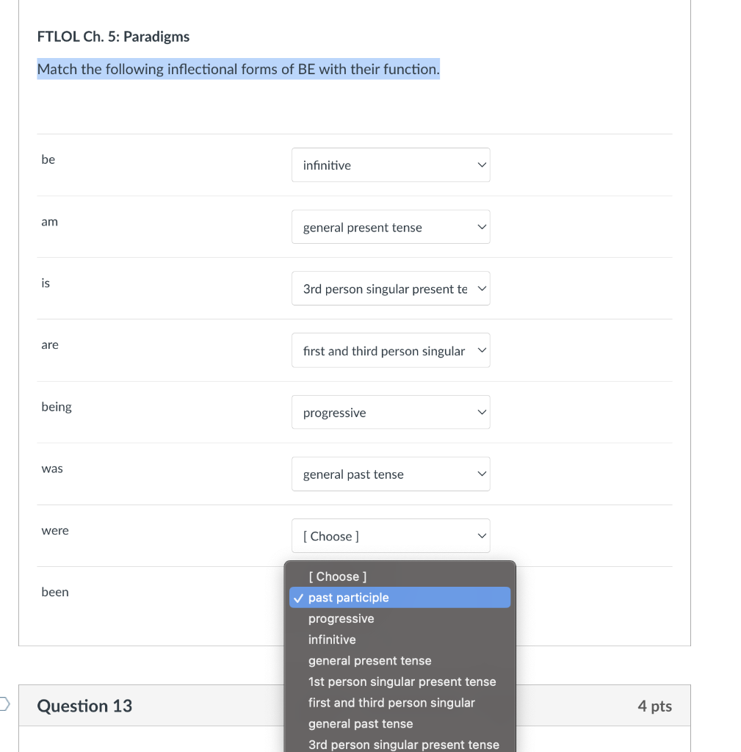This screenshot has width=741, height=752.
Task: Choose '3rd person singular present tense' option
Action: click(x=403, y=745)
